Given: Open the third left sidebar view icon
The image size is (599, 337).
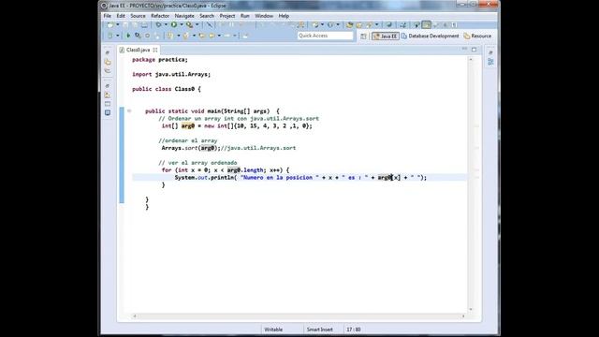Looking at the screenshot, I should point(108,71).
